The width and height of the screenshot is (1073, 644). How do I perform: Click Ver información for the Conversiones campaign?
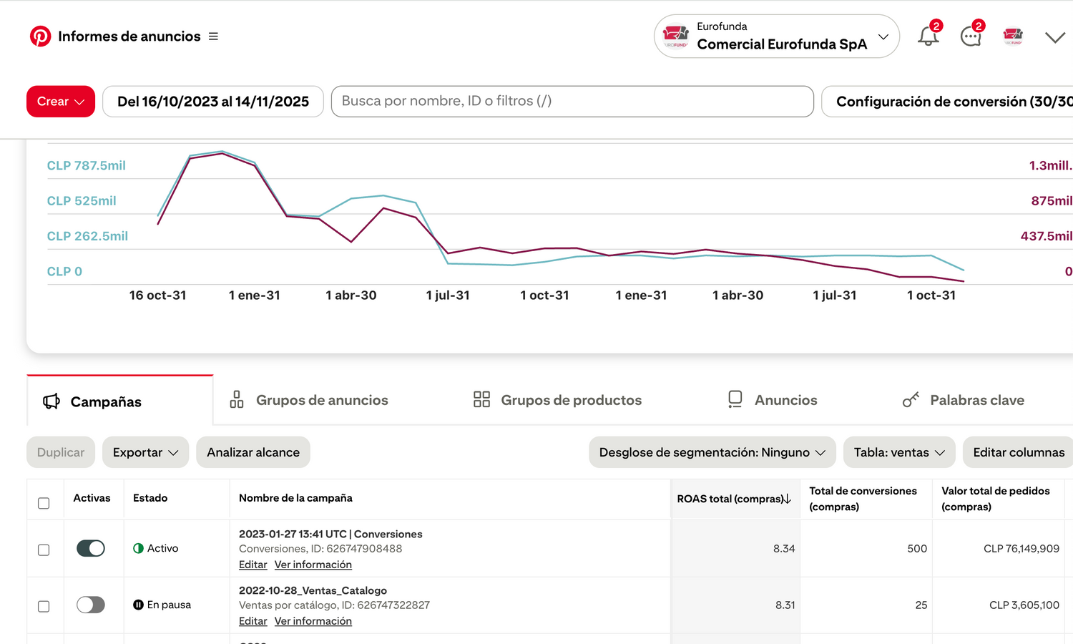coord(313,565)
